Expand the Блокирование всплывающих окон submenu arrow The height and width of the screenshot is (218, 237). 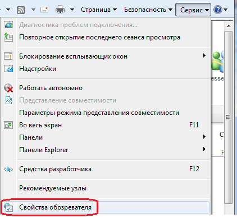[x=204, y=56]
